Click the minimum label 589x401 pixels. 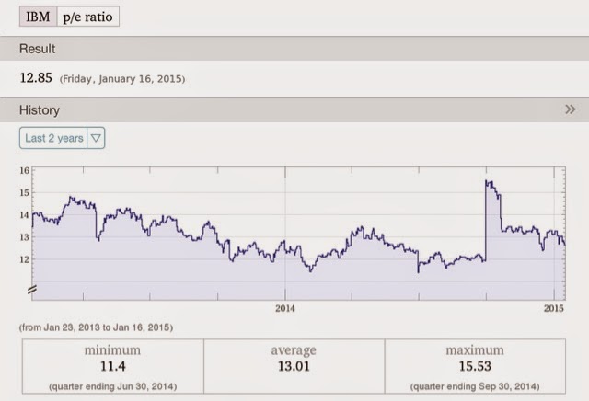click(112, 349)
